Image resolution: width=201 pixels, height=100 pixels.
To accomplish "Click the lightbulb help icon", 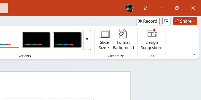I will pyautogui.click(x=145, y=8).
